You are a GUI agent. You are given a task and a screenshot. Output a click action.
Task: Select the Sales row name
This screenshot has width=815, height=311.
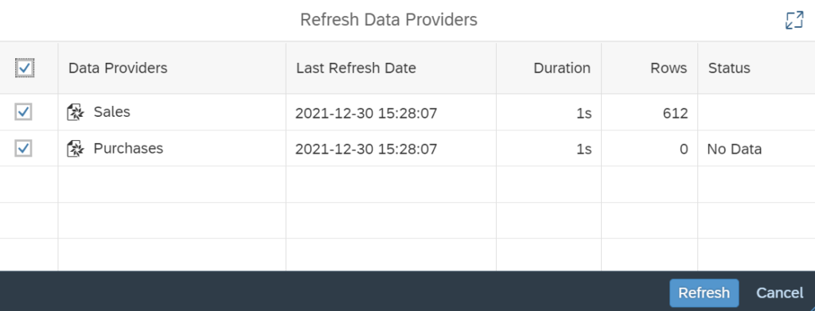click(x=111, y=111)
